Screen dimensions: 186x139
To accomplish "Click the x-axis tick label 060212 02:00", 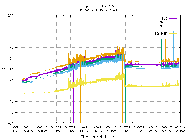I will point(167,129).
